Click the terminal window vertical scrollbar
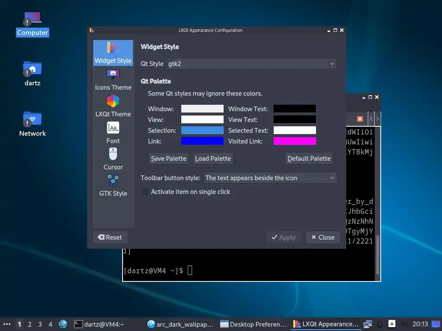 [x=377, y=255]
